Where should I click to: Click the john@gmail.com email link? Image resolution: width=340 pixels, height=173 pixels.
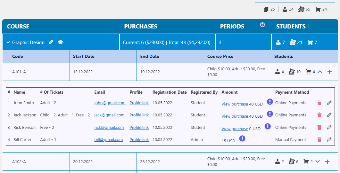click(110, 103)
